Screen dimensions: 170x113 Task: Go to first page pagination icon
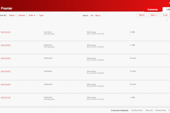pos(167,21)
